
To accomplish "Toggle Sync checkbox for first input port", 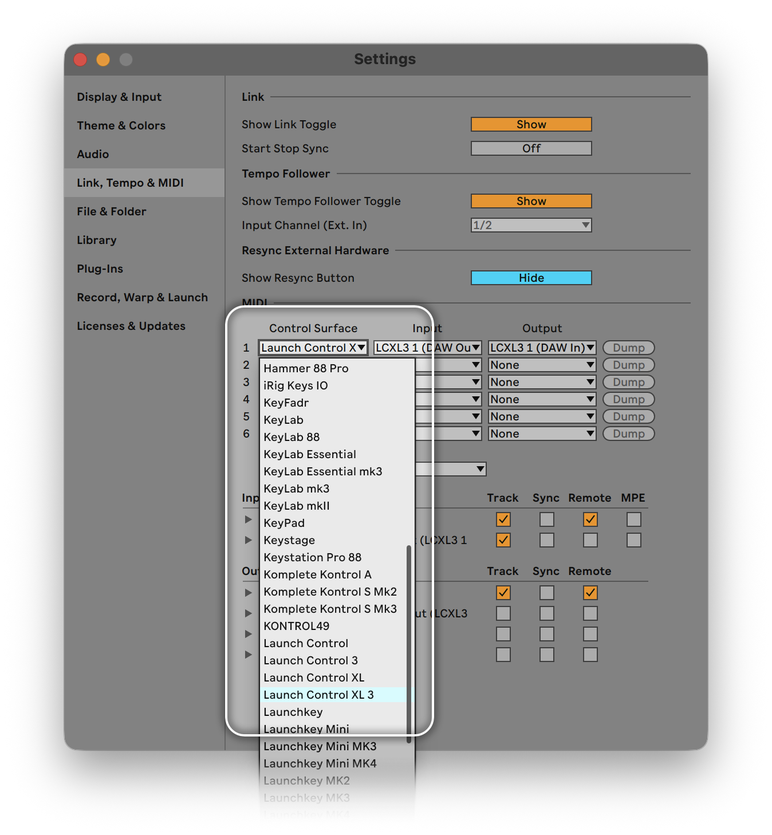I will (x=547, y=519).
